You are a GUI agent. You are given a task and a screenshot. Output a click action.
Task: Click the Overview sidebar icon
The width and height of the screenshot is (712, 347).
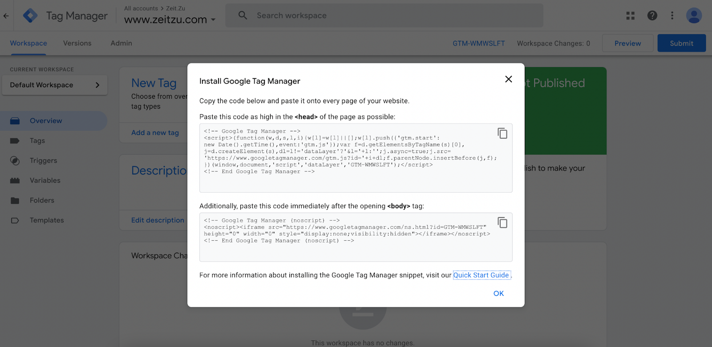tap(15, 121)
